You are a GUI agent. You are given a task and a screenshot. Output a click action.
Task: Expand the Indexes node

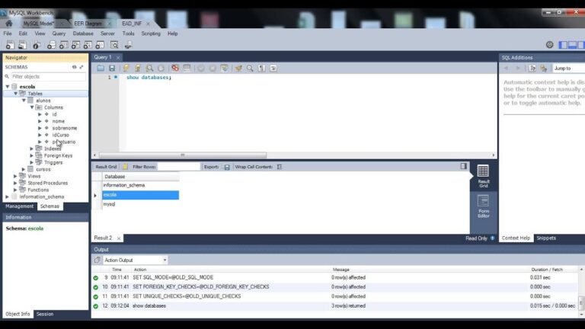(x=32, y=149)
